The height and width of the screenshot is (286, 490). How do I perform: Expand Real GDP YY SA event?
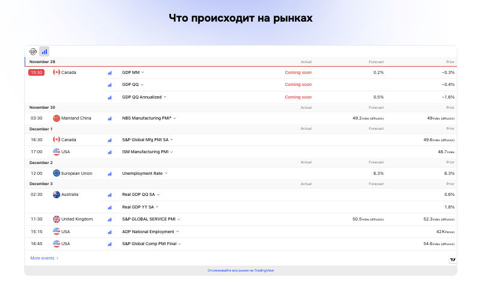(x=157, y=207)
